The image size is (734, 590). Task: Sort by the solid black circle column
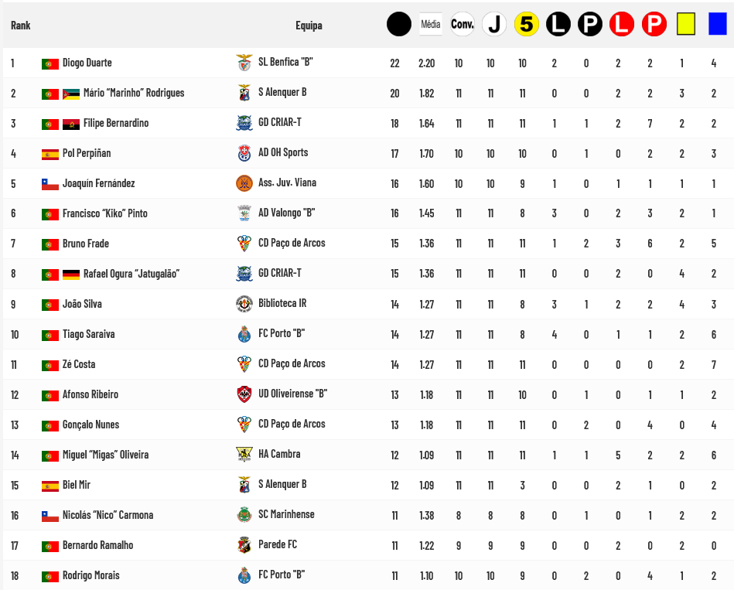[x=399, y=25]
